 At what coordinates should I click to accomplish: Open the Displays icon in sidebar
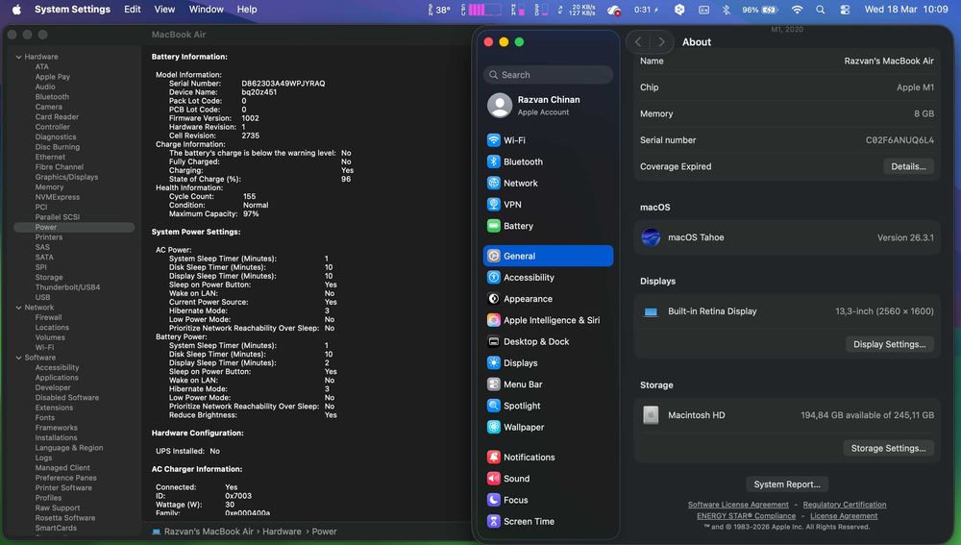[x=493, y=363]
